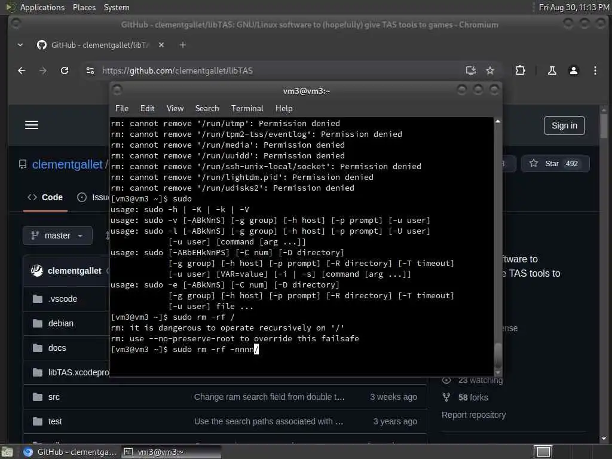Click the .vscode folder icon

(x=38, y=299)
